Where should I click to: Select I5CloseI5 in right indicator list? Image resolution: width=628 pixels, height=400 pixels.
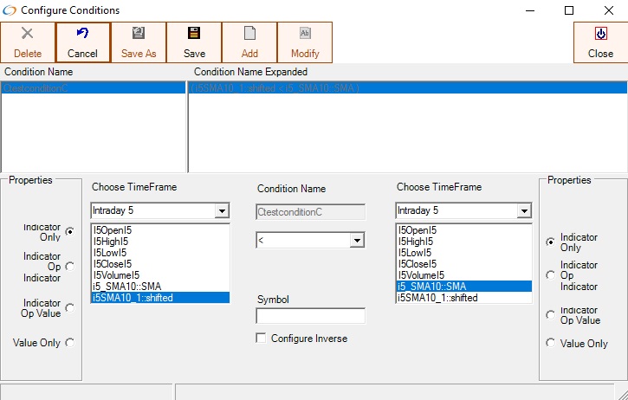(418, 264)
